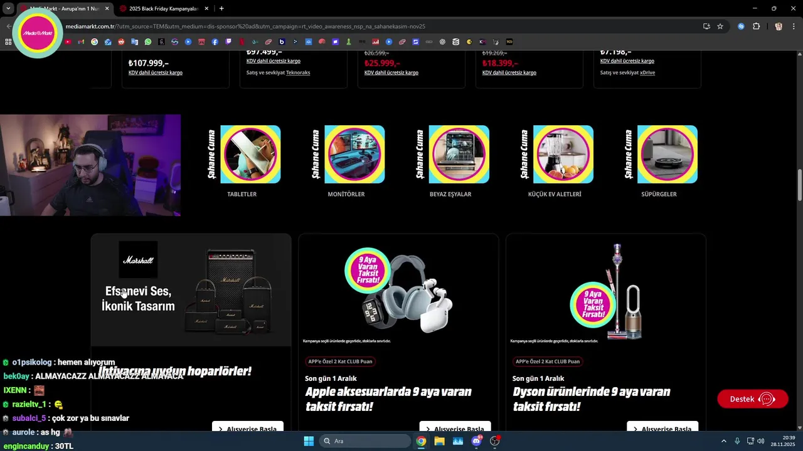
Task: Click Alışverişe Başla under Dyson card
Action: [x=662, y=428]
